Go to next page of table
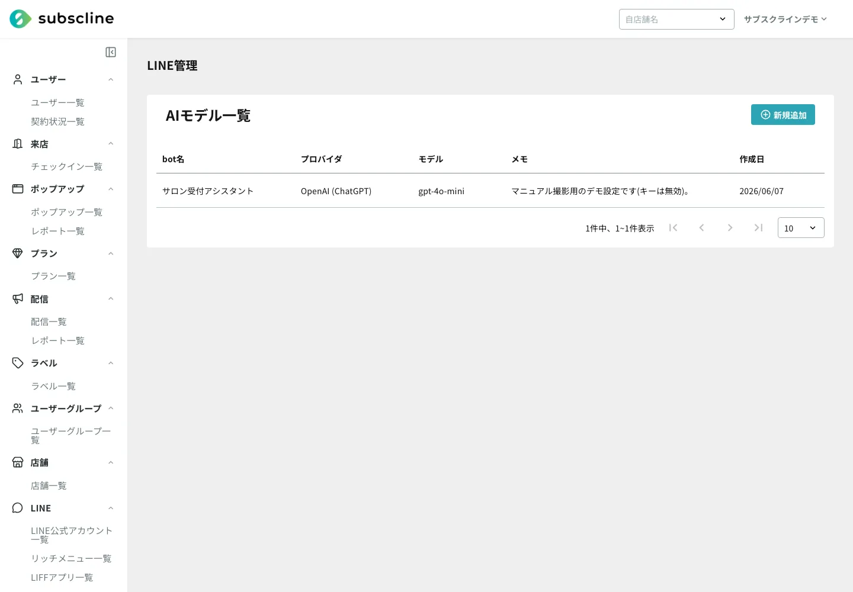Image resolution: width=853 pixels, height=592 pixels. [730, 228]
